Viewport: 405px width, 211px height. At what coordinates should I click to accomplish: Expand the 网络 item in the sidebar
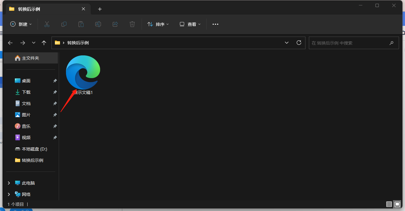tap(9, 194)
